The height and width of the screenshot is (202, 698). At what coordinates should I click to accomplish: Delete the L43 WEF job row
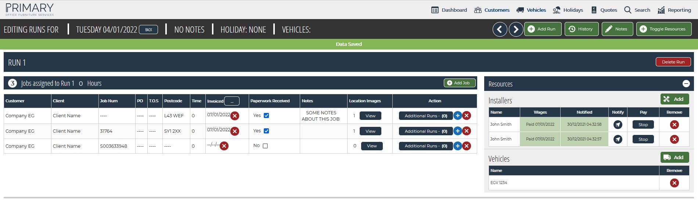(467, 116)
